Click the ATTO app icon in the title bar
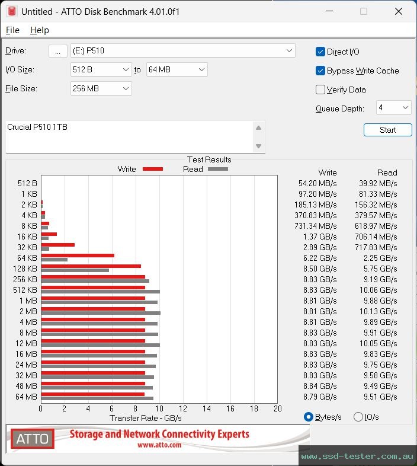This screenshot has width=417, height=466. [12, 11]
